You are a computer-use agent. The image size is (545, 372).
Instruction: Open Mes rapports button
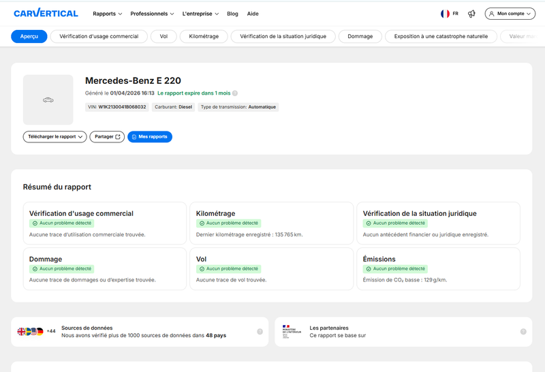(150, 137)
